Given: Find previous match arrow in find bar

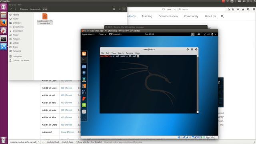Looking at the screenshot, I should click(38, 142).
